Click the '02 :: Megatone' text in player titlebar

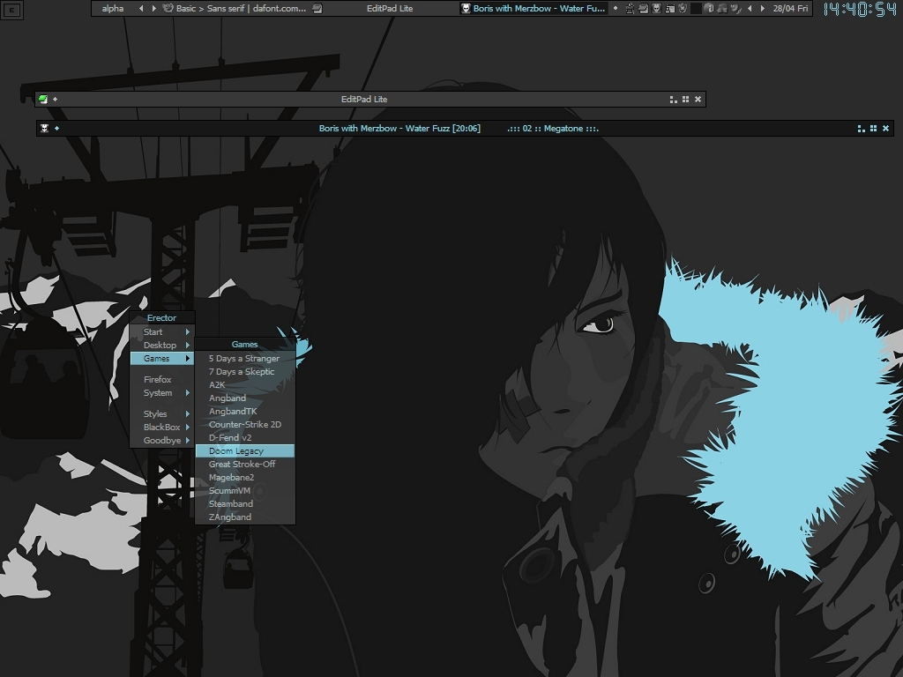[553, 129]
